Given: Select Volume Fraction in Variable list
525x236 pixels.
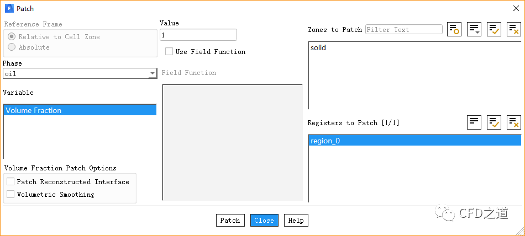Looking at the screenshot, I should [80, 110].
